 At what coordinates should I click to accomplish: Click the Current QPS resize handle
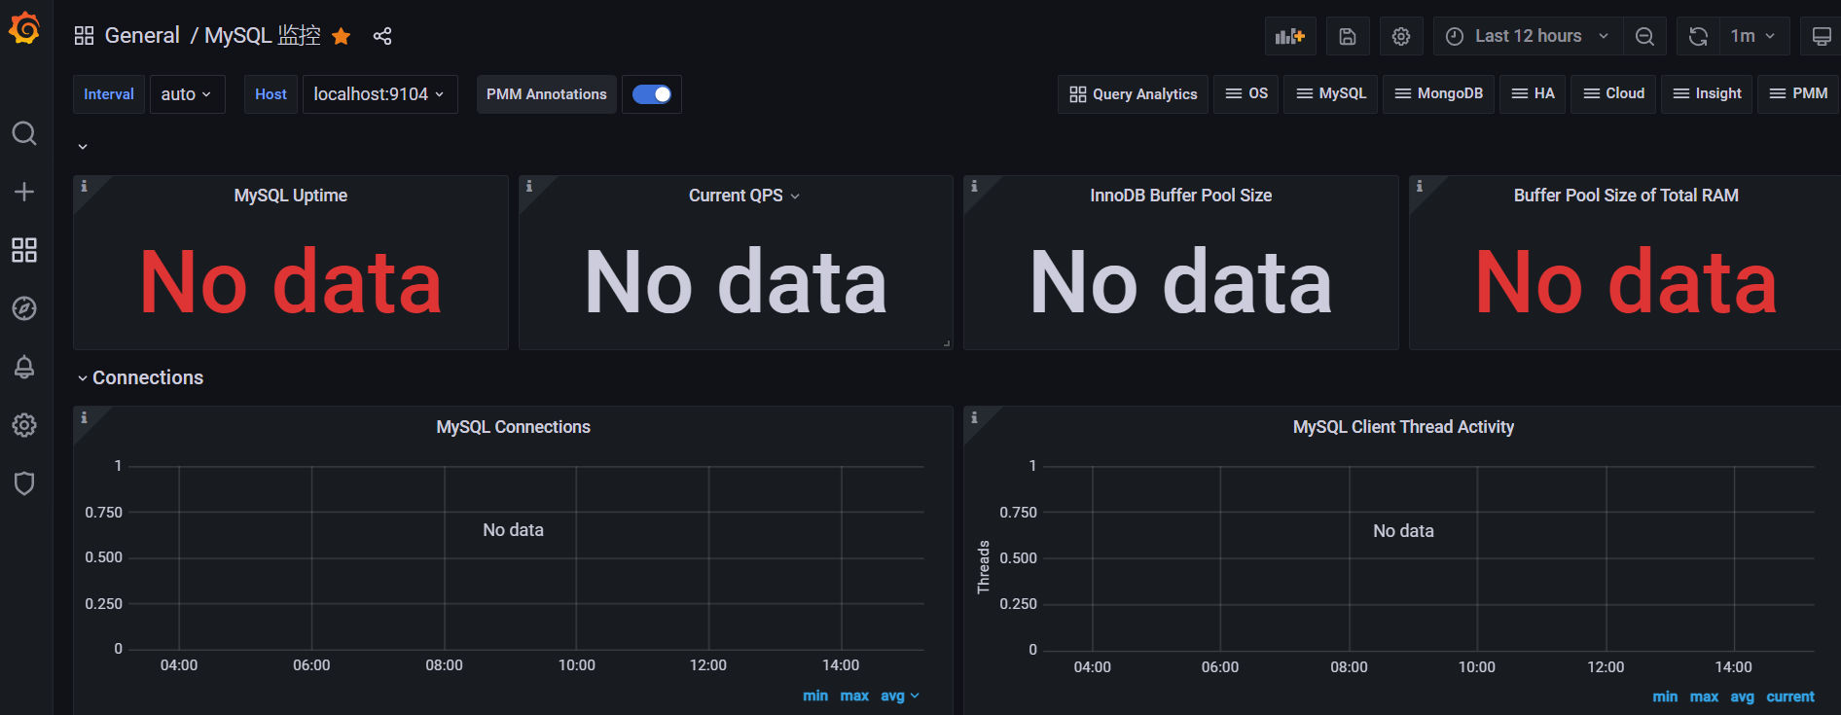pyautogui.click(x=947, y=343)
